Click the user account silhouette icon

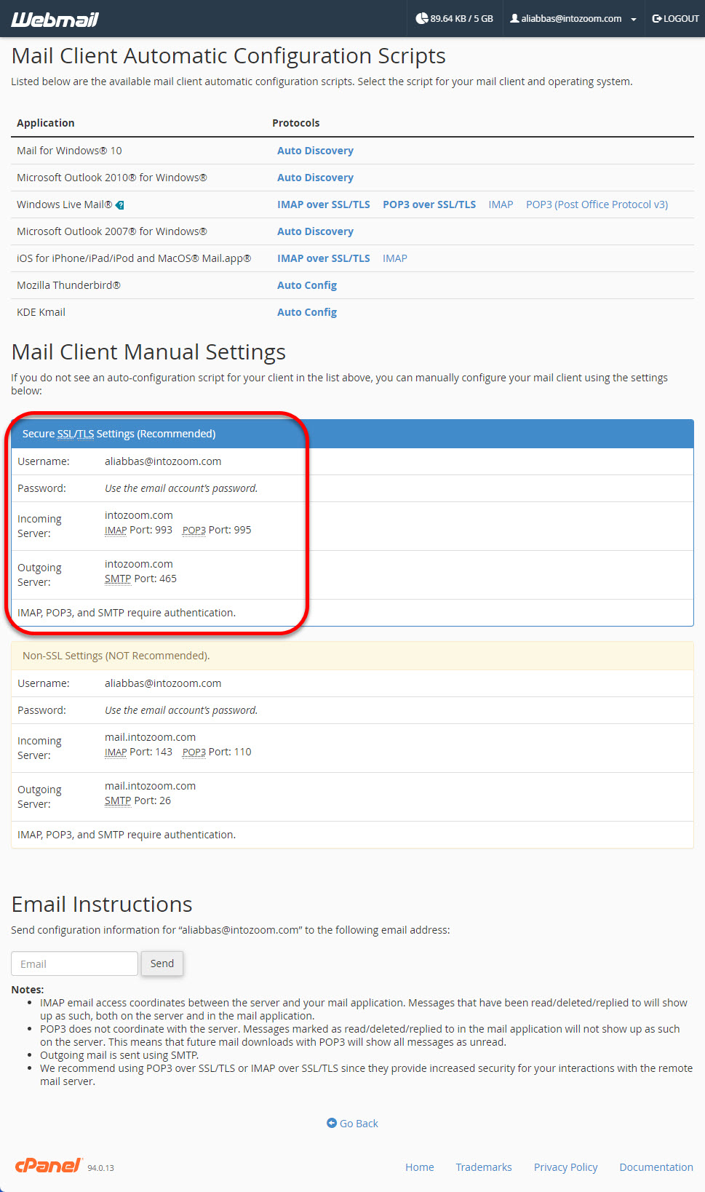click(x=514, y=18)
